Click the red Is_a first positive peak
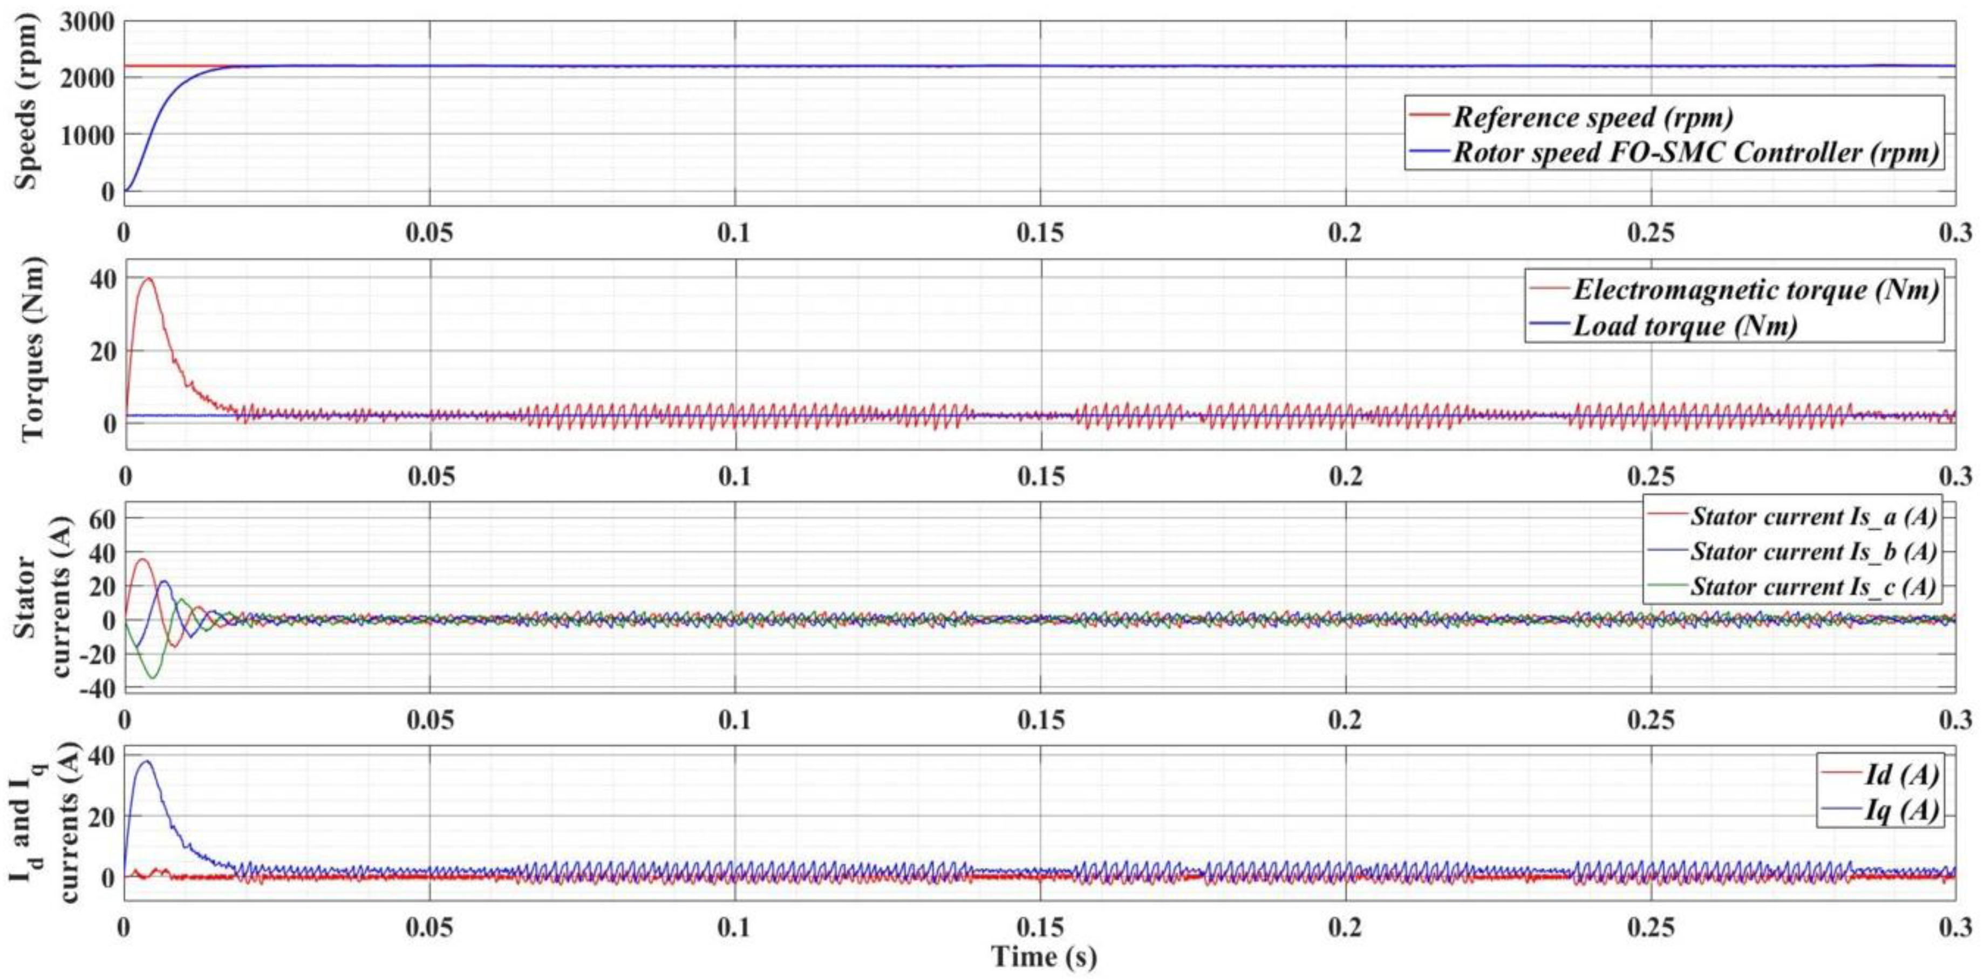 point(143,559)
